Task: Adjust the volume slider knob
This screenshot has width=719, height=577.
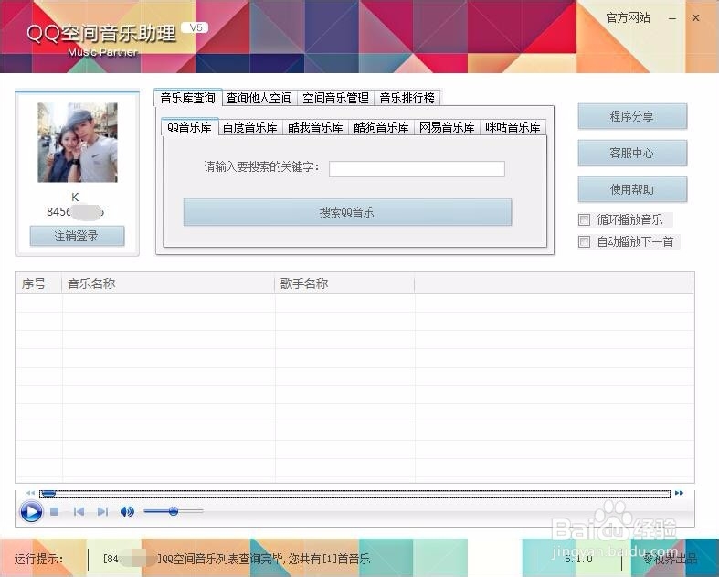Action: click(174, 511)
